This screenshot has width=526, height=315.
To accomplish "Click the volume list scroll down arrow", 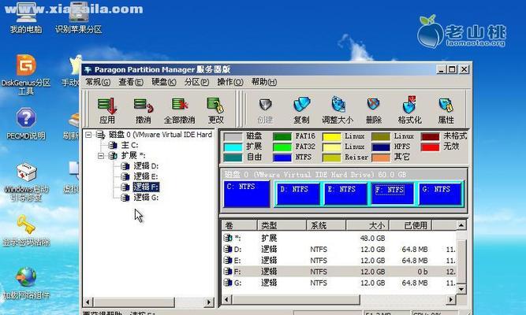I will [x=461, y=289].
